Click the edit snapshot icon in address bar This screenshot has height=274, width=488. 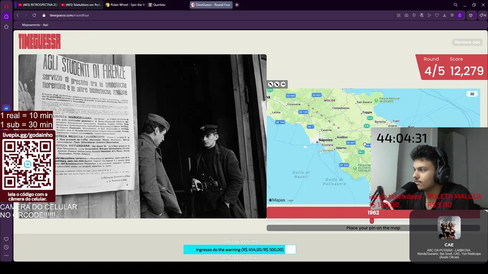(399, 15)
